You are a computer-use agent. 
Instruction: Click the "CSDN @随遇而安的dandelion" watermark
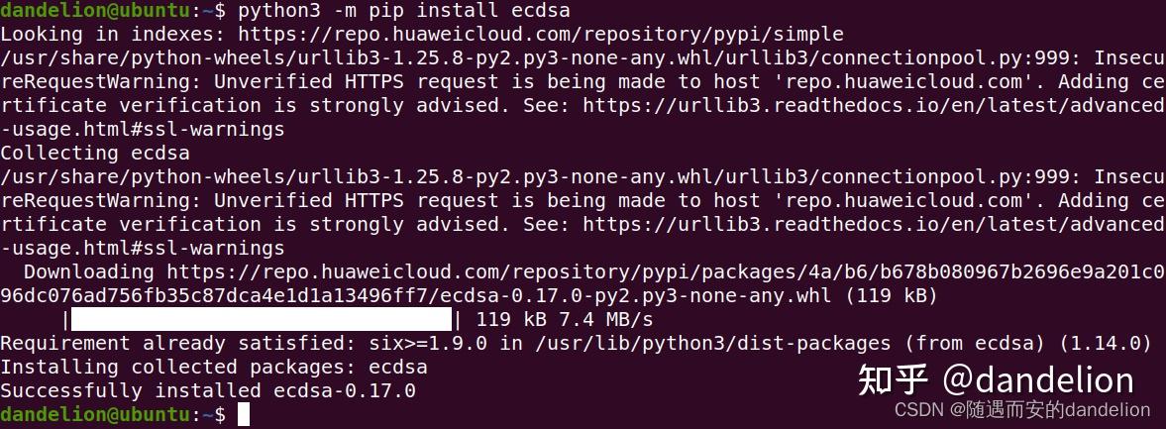1021,410
